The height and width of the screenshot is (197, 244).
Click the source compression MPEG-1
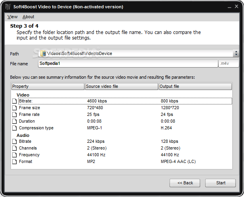coord(94,128)
